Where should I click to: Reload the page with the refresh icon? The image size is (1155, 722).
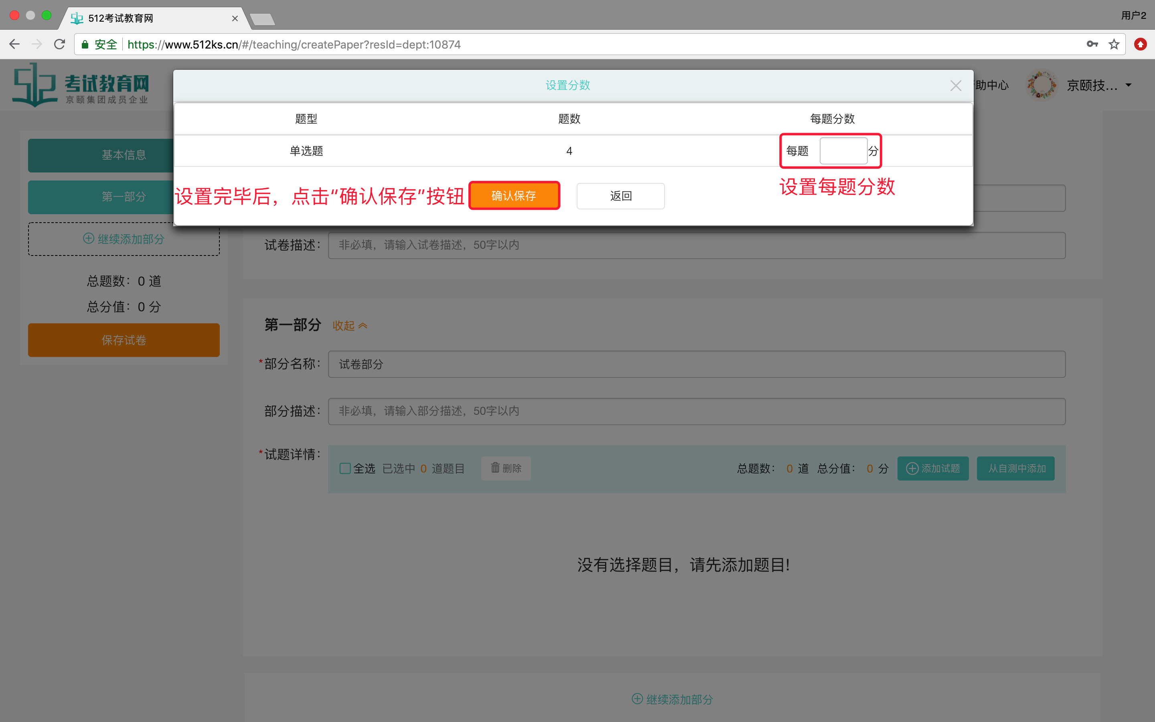(x=60, y=45)
